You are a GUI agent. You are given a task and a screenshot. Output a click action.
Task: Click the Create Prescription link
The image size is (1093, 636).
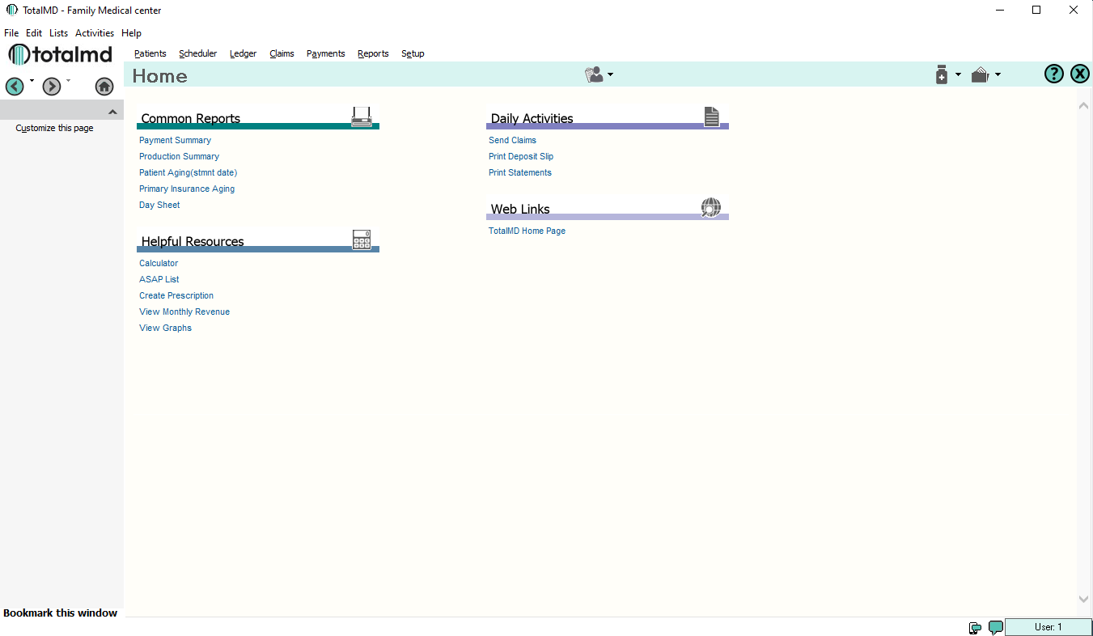(x=176, y=295)
